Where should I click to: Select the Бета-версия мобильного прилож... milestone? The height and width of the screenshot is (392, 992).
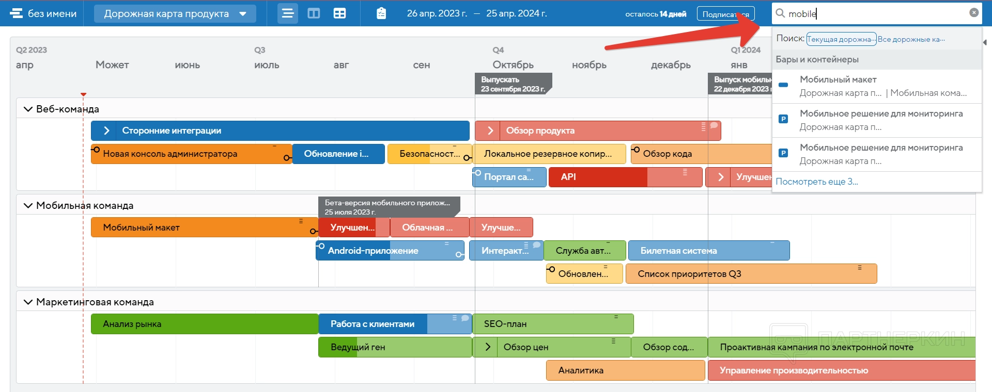pos(389,207)
